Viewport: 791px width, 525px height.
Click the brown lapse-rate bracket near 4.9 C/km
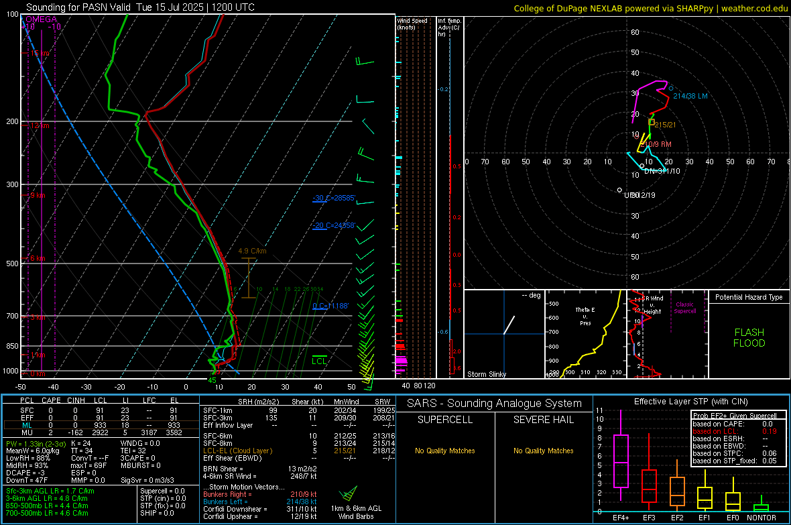248,278
